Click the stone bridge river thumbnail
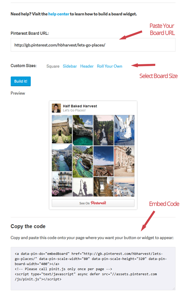Screen dimensions: 185x299 [x=62, y=158]
